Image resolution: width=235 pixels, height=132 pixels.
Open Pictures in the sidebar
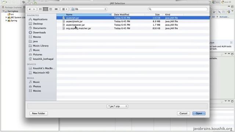[x=37, y=55]
